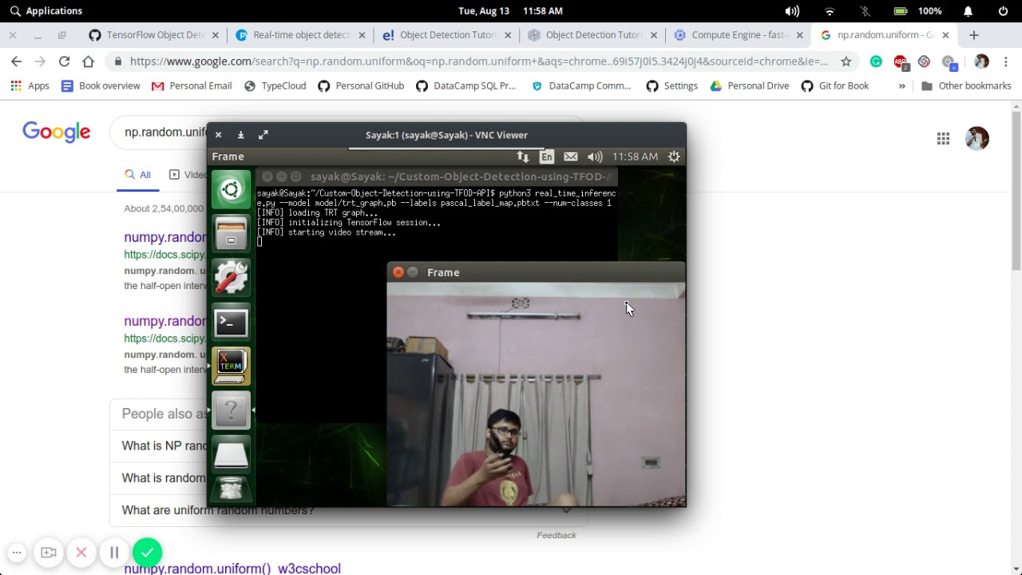
Task: Open the Ubuntu dash launcher icon
Action: (x=231, y=190)
